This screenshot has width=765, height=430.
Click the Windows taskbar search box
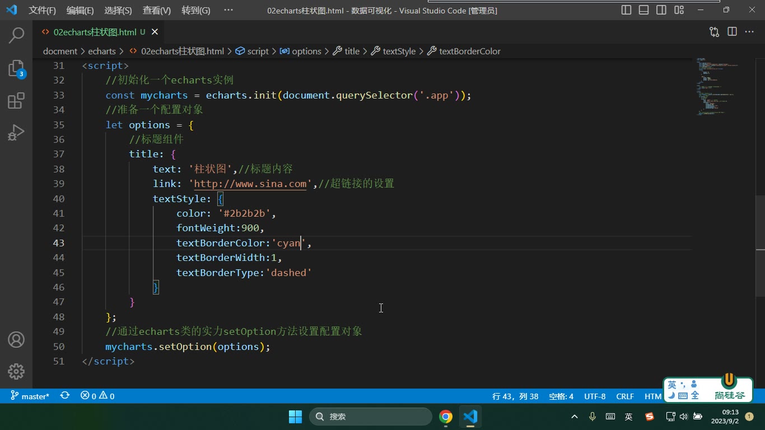click(x=371, y=417)
